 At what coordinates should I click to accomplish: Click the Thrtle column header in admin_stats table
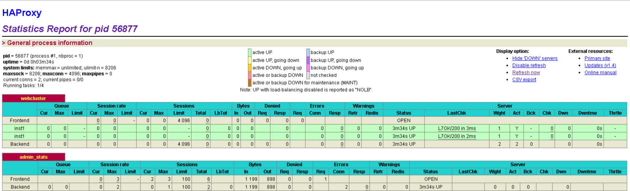(615, 172)
